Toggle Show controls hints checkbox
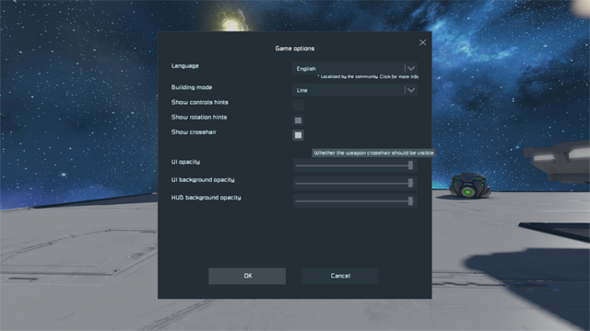 (x=298, y=106)
